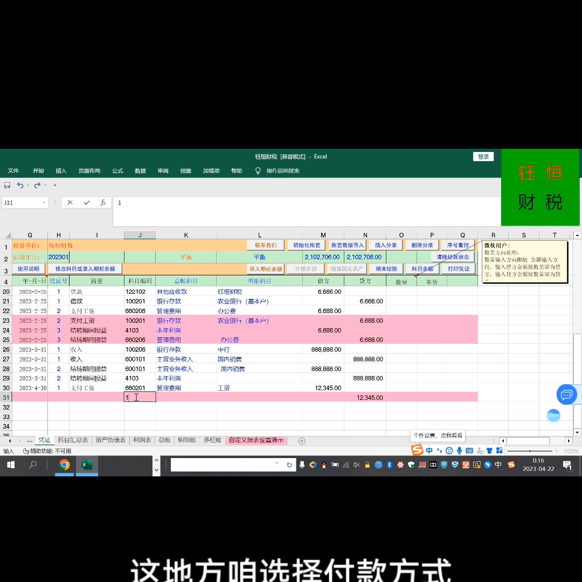Switch to 科目汇总表 sheet tab
Screen dimensions: 582x582
(x=73, y=440)
